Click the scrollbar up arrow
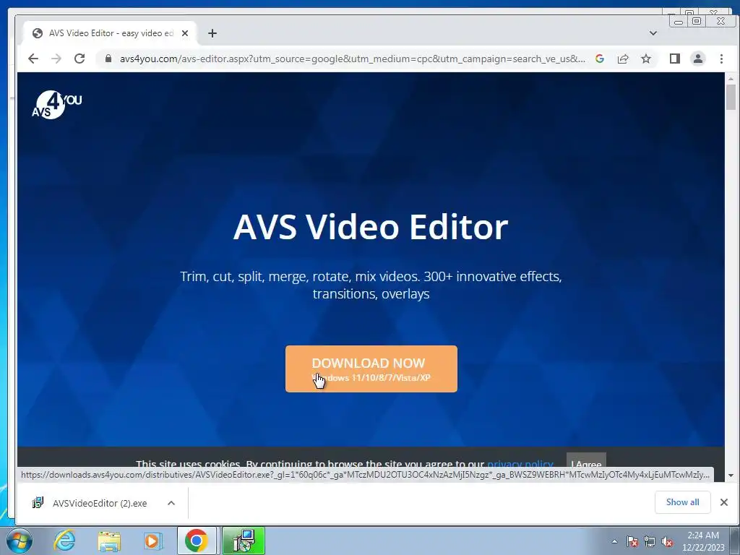 coord(731,78)
